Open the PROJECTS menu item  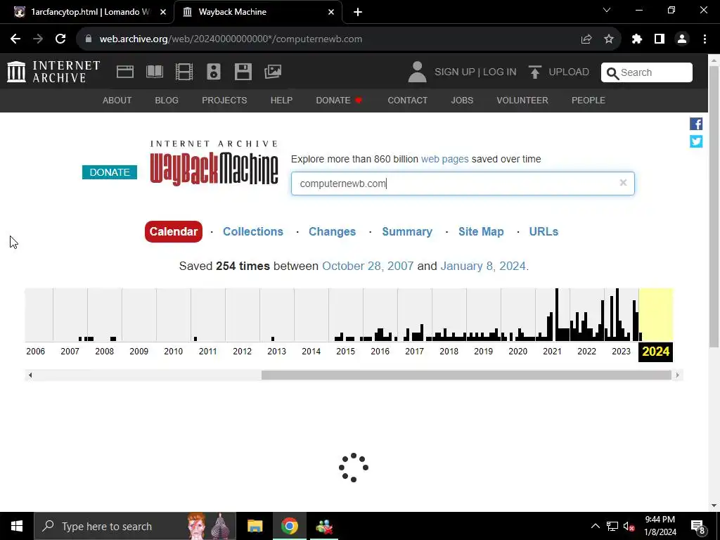(224, 100)
